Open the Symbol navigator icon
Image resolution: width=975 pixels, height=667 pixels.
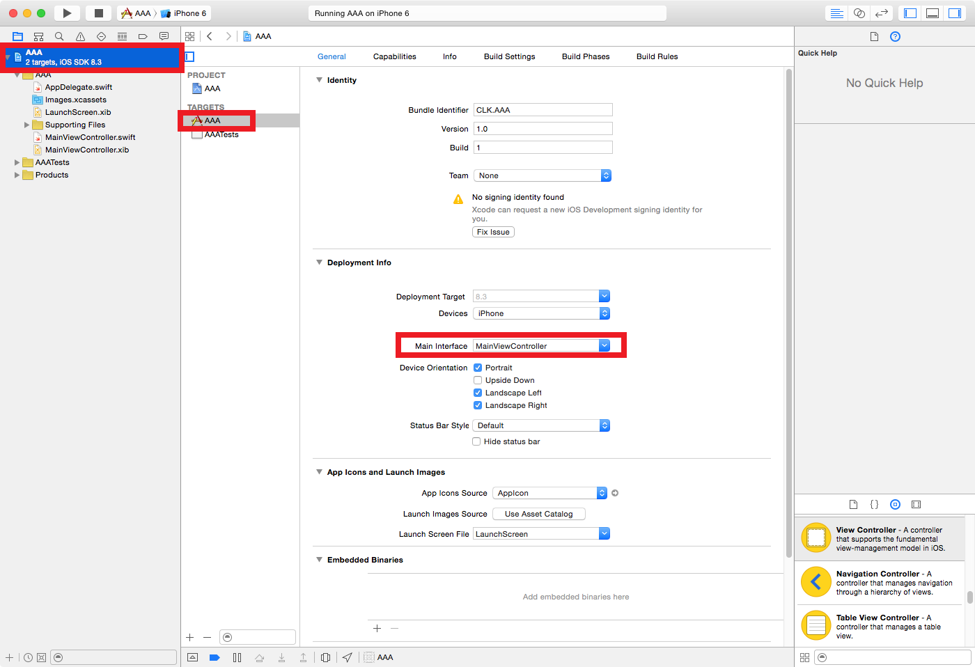tap(39, 36)
